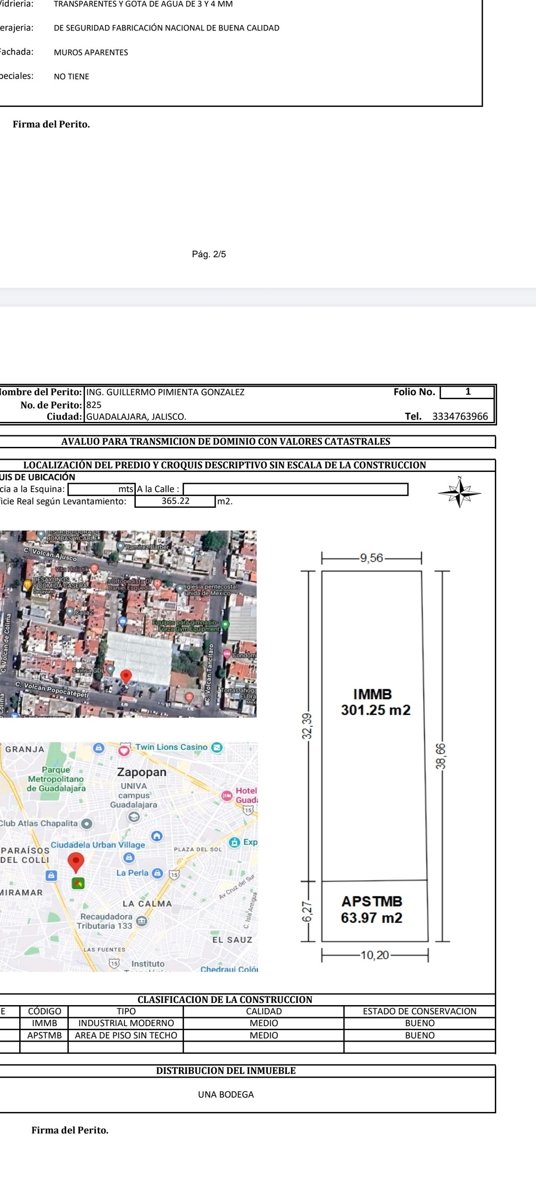The image size is (536, 1183).
Task: Click the aerial satellite photo of the property
Action: click(x=128, y=623)
